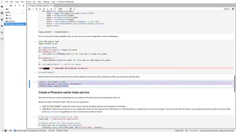Select the Copy_of_simple_py notebook file
Screen dimensions: 236x132
[x=15, y=24]
